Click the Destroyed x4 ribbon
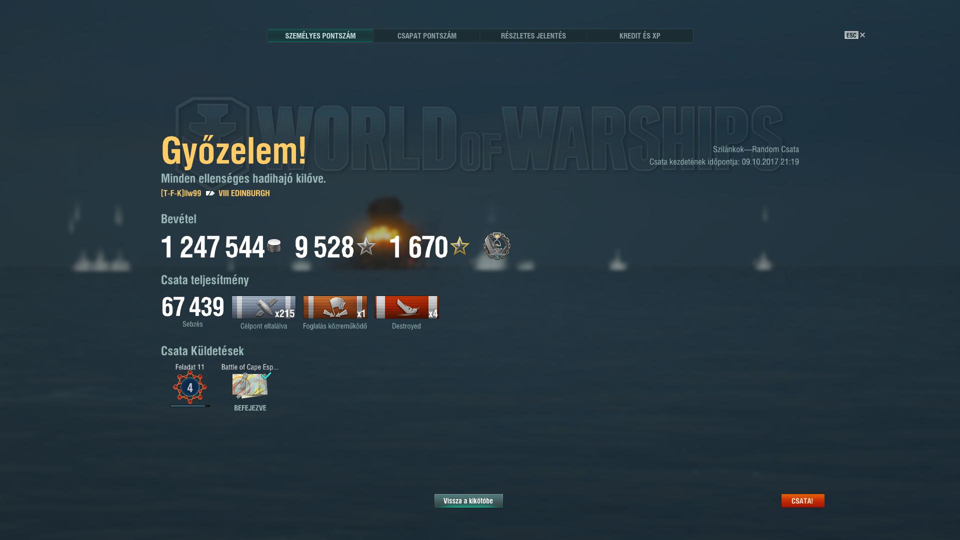The width and height of the screenshot is (960, 540). [x=406, y=307]
